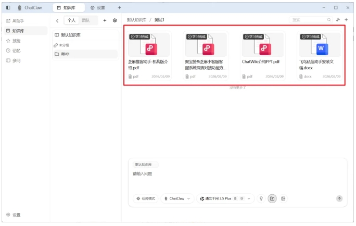Click the 2026/03/09 date on the docx card
The image size is (356, 226).
332,77
